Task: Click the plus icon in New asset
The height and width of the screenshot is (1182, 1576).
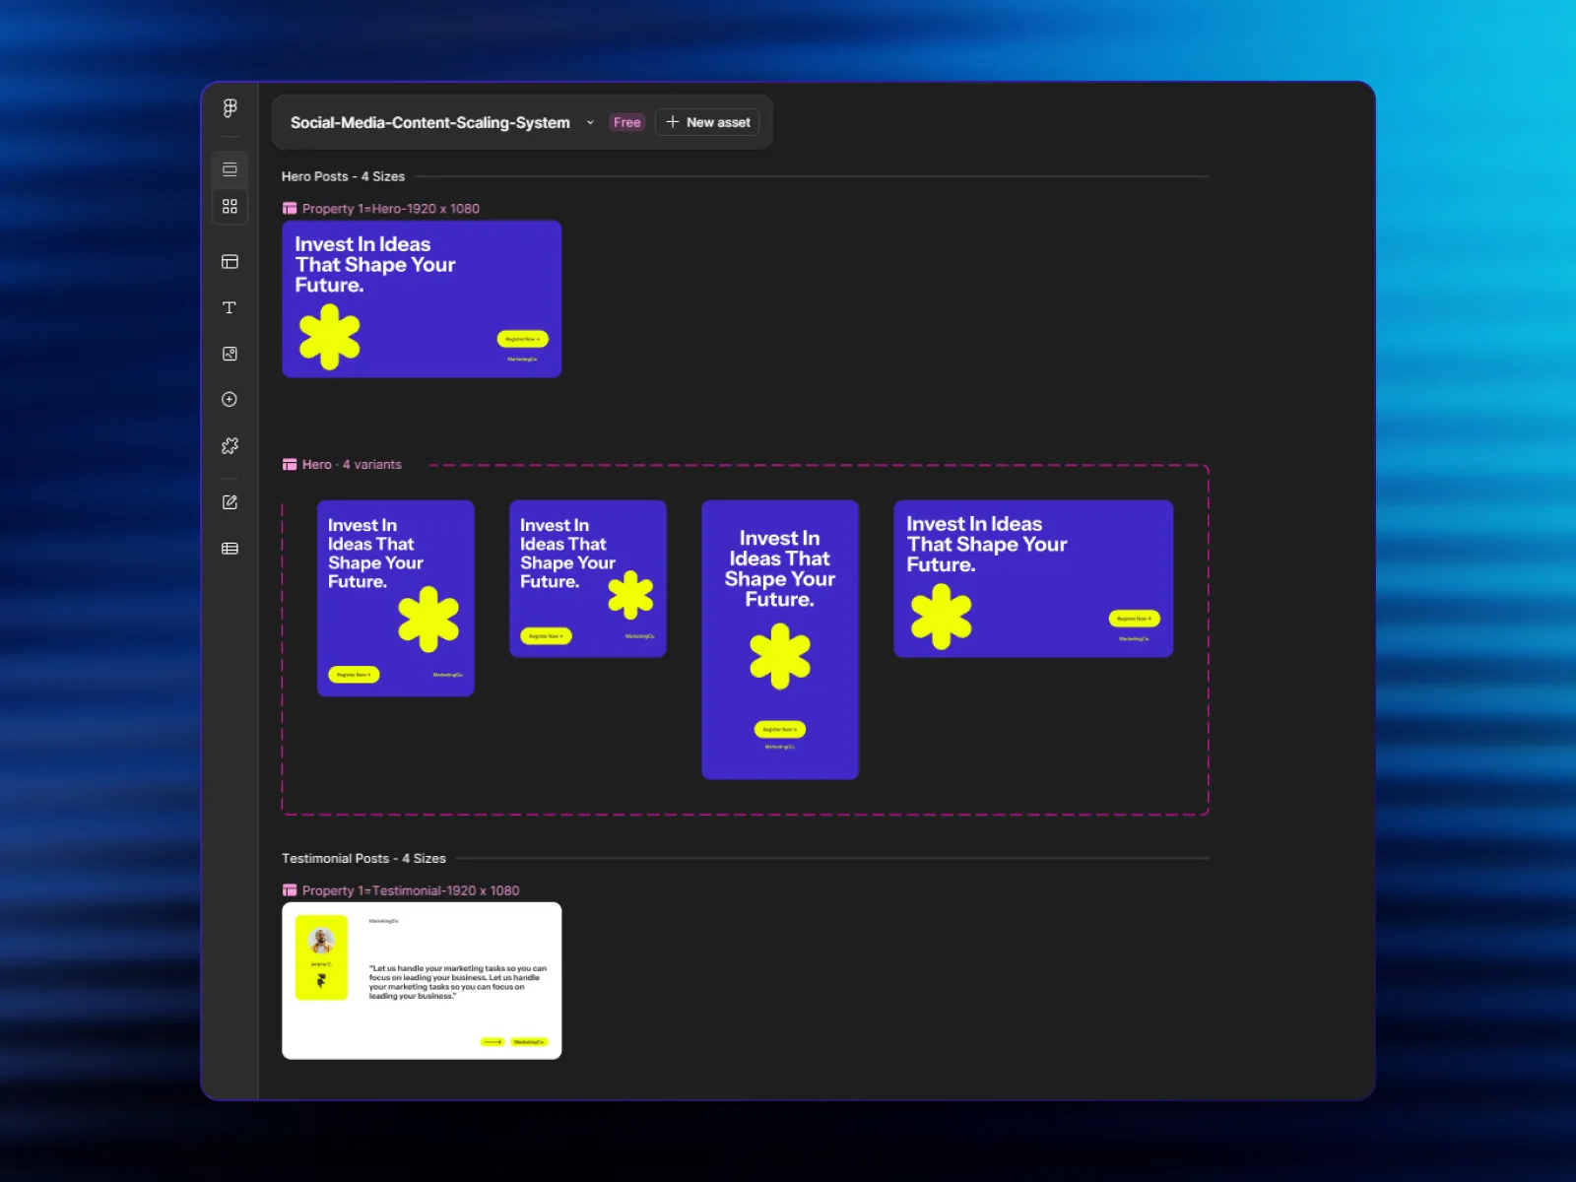Action: tap(673, 122)
